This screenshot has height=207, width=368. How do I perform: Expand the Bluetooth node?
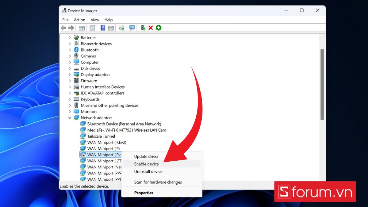tap(70, 50)
